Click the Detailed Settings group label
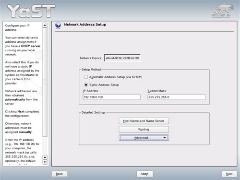The image size is (240, 180). pyautogui.click(x=94, y=112)
